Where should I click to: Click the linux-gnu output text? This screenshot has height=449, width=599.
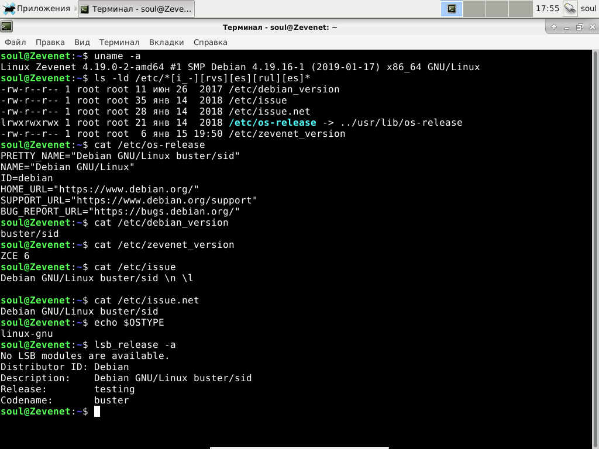pyautogui.click(x=27, y=334)
